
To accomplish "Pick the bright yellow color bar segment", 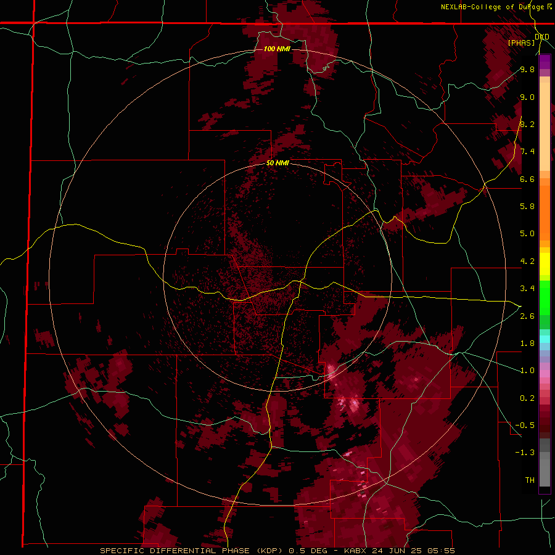I will (545, 264).
